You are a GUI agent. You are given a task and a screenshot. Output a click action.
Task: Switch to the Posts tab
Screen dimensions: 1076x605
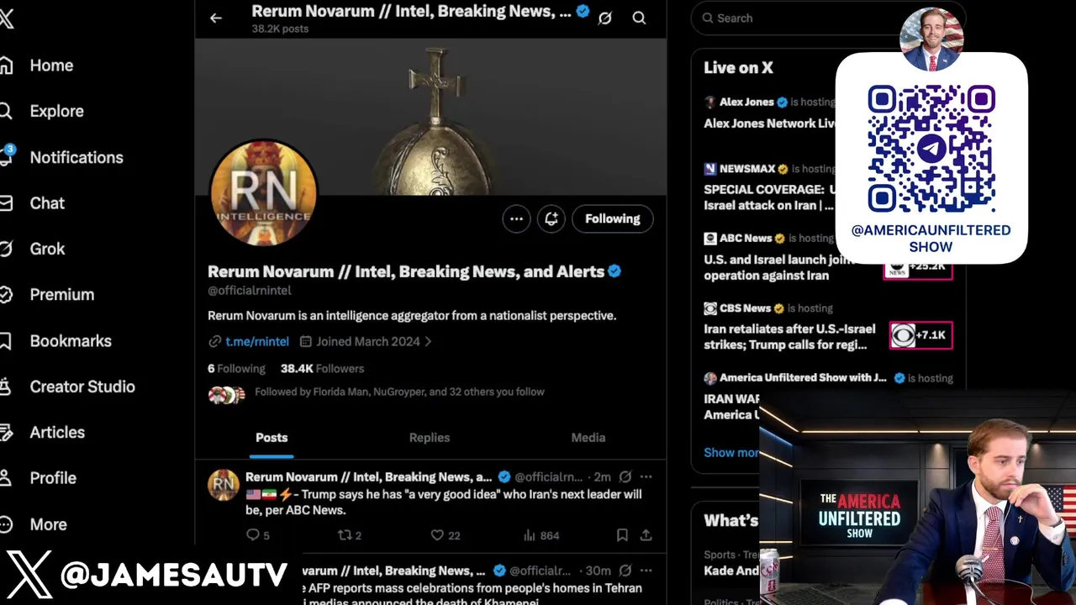click(x=272, y=438)
